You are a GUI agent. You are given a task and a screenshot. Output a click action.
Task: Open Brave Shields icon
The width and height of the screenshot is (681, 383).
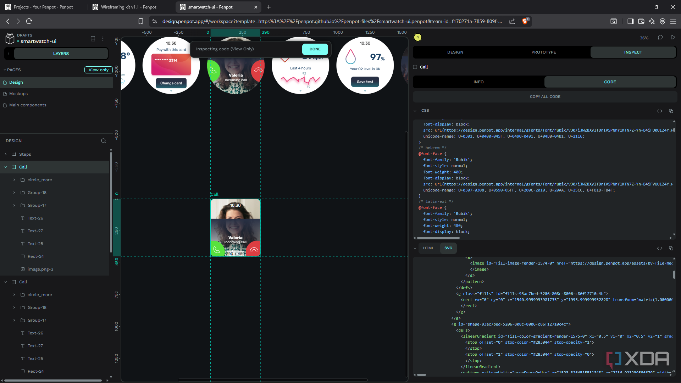click(x=525, y=21)
